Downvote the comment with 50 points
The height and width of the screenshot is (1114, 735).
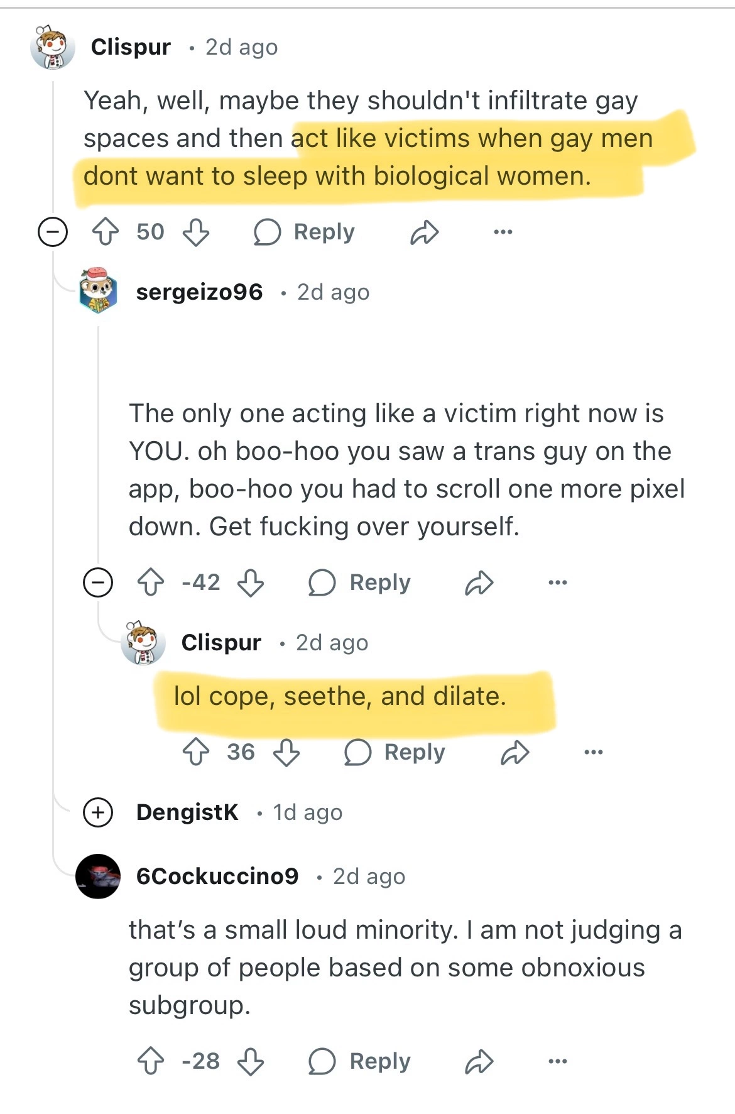196,232
